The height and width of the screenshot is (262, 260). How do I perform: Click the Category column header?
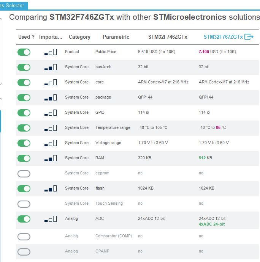(79, 37)
